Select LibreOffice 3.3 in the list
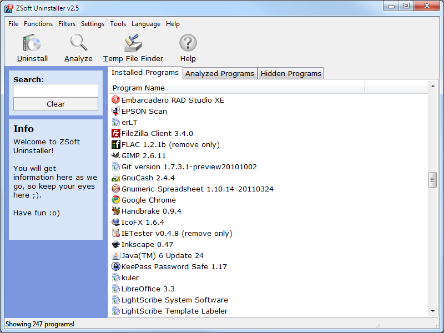444x333 pixels. 148,289
